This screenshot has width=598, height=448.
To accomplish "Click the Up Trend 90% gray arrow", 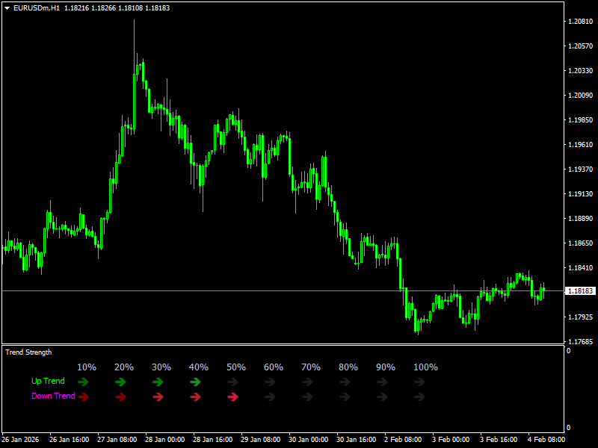I will (x=383, y=382).
